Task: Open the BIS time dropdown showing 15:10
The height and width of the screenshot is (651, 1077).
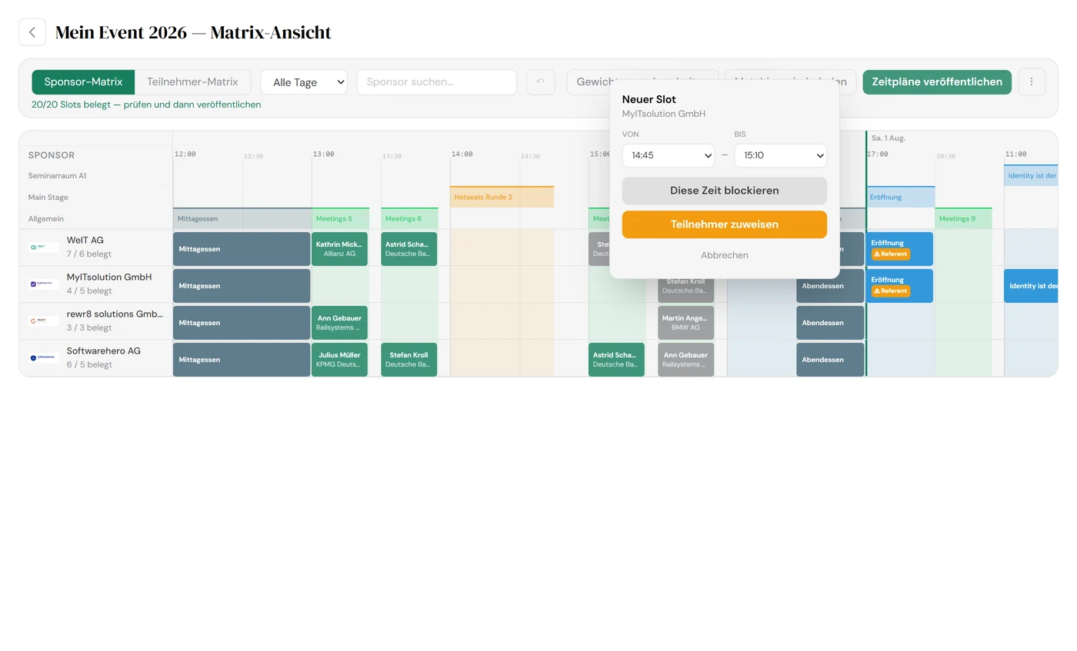Action: [x=780, y=155]
